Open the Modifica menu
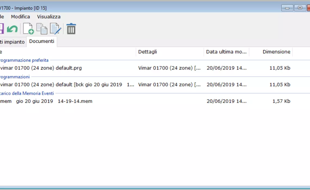The width and height of the screenshot is (310, 190). (20, 17)
